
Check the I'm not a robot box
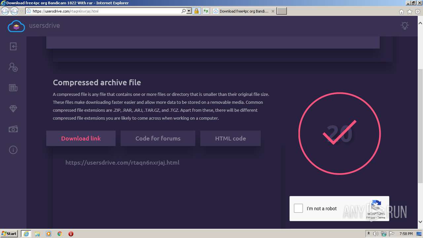click(298, 208)
